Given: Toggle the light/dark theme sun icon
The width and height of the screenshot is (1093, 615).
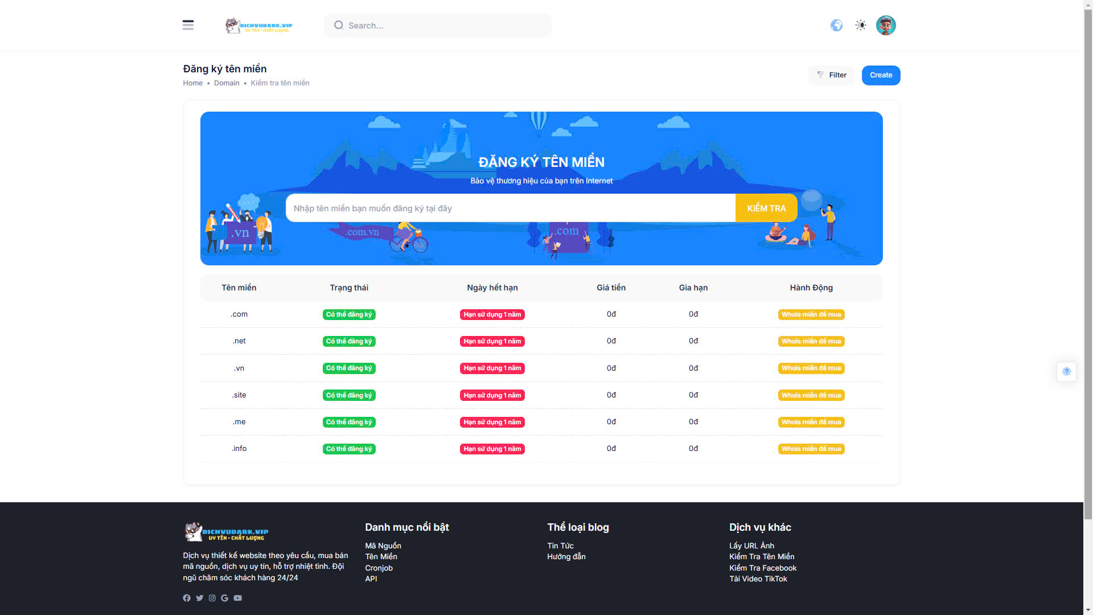Looking at the screenshot, I should point(861,25).
